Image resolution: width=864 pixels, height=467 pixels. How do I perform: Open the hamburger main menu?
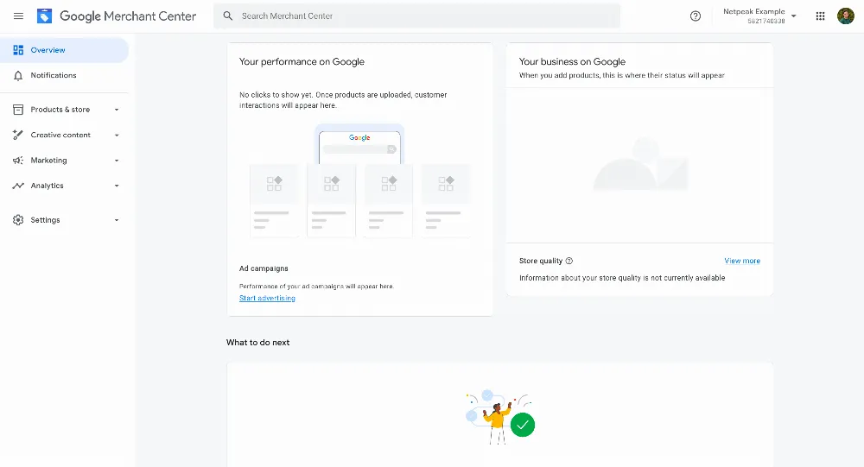point(18,16)
